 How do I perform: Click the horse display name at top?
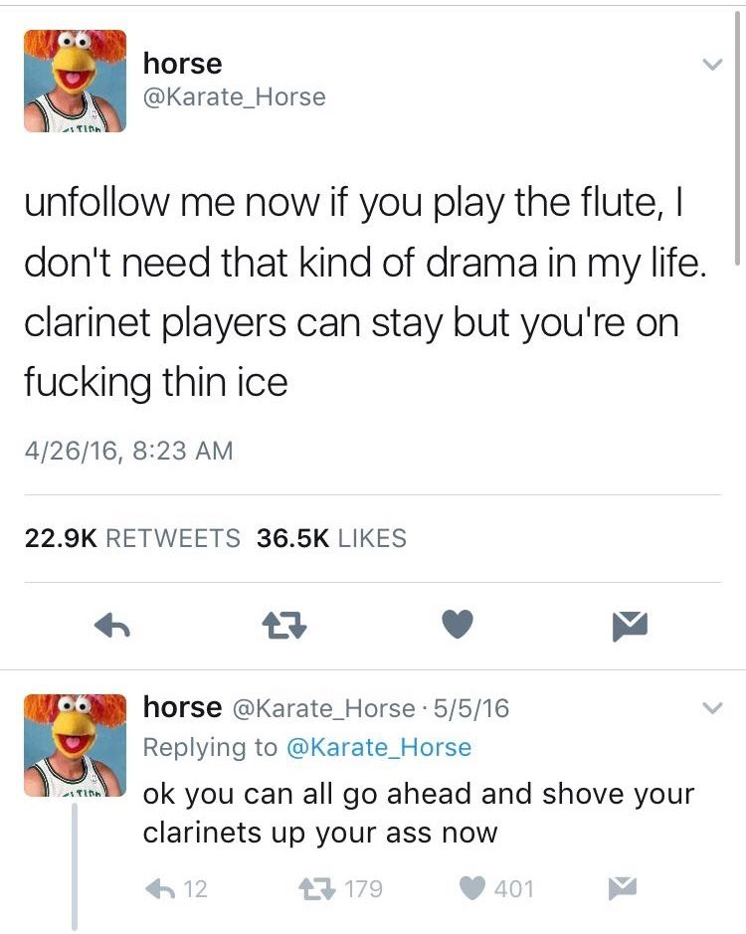pyautogui.click(x=182, y=63)
